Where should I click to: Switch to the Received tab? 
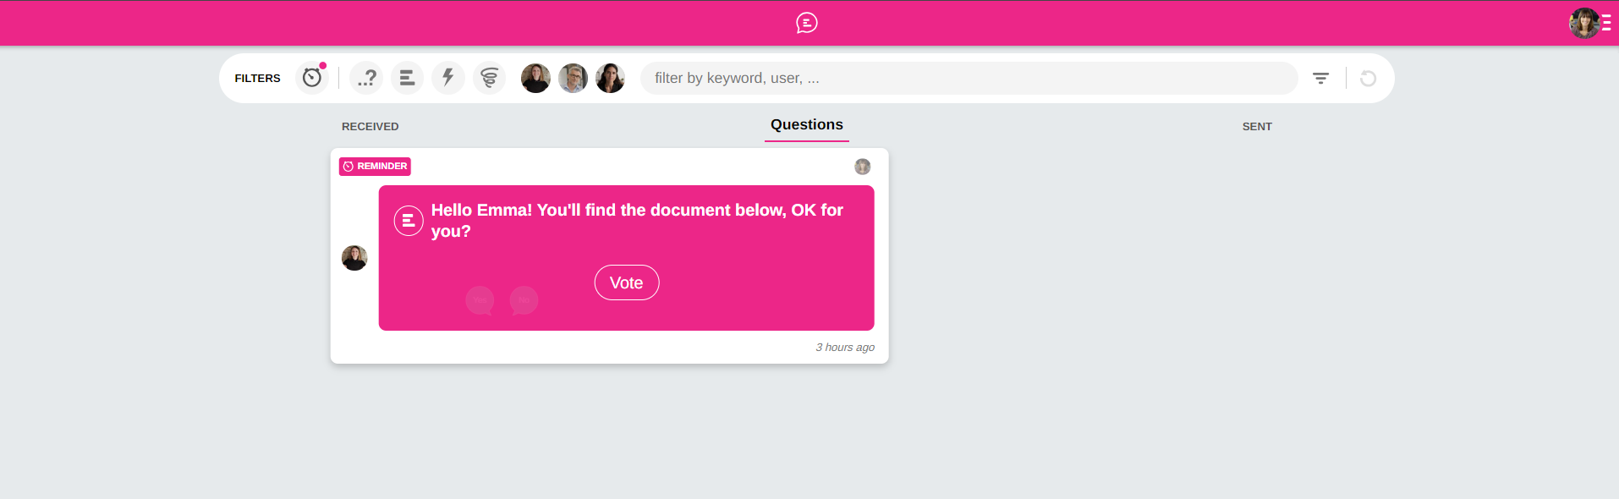[370, 126]
